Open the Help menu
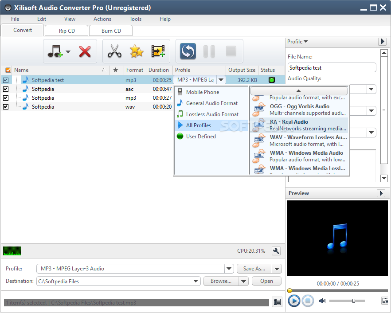 (x=165, y=19)
